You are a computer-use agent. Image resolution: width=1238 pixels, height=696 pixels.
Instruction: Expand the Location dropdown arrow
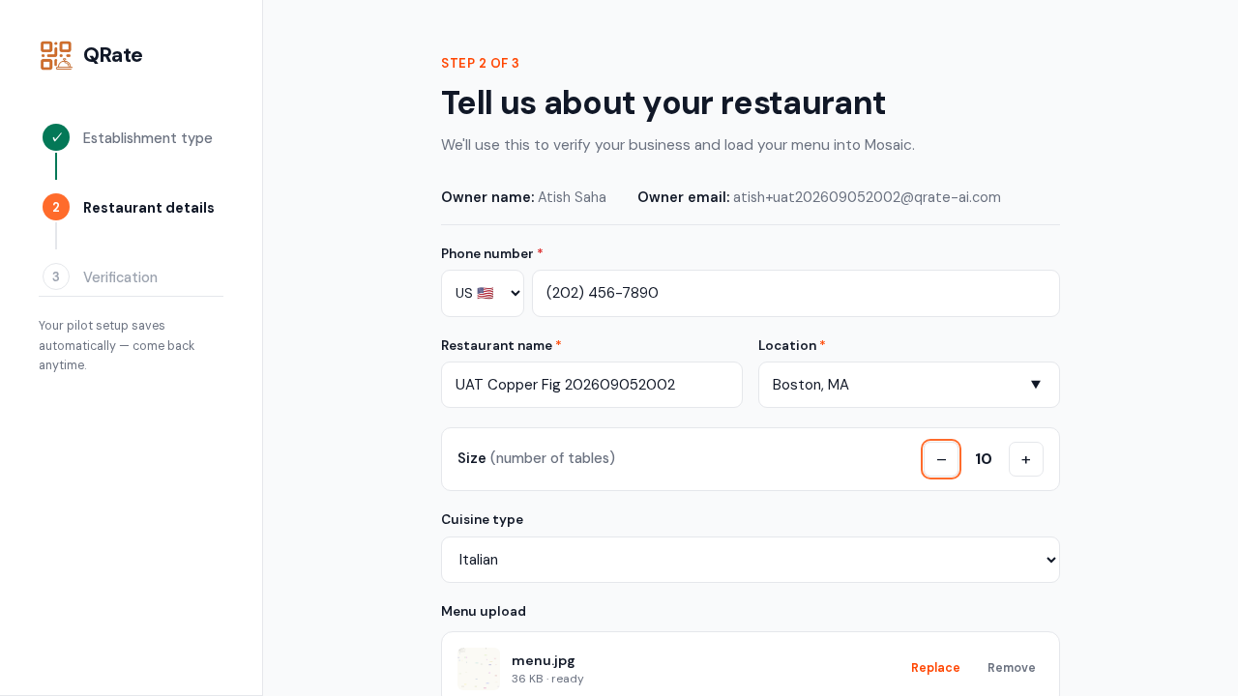pos(1036,385)
